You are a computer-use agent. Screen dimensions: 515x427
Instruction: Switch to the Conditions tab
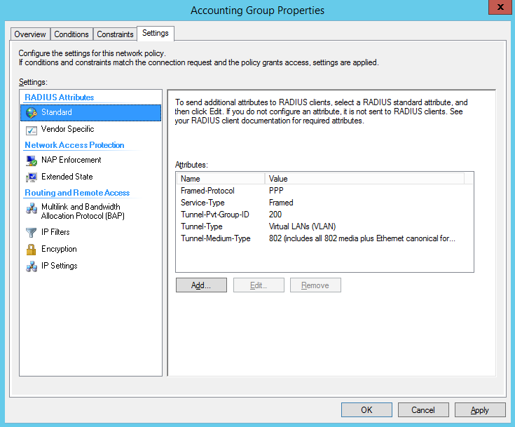pos(71,34)
